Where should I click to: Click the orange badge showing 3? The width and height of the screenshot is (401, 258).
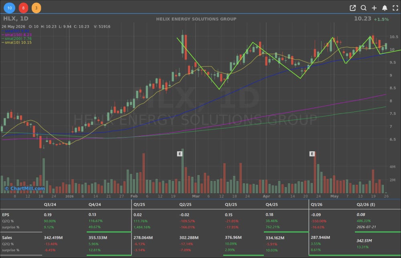pyautogui.click(x=36, y=8)
